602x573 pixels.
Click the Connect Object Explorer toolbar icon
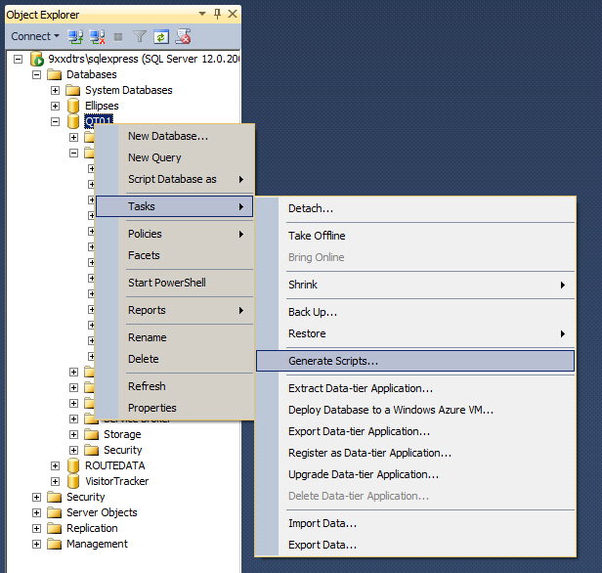[x=75, y=36]
